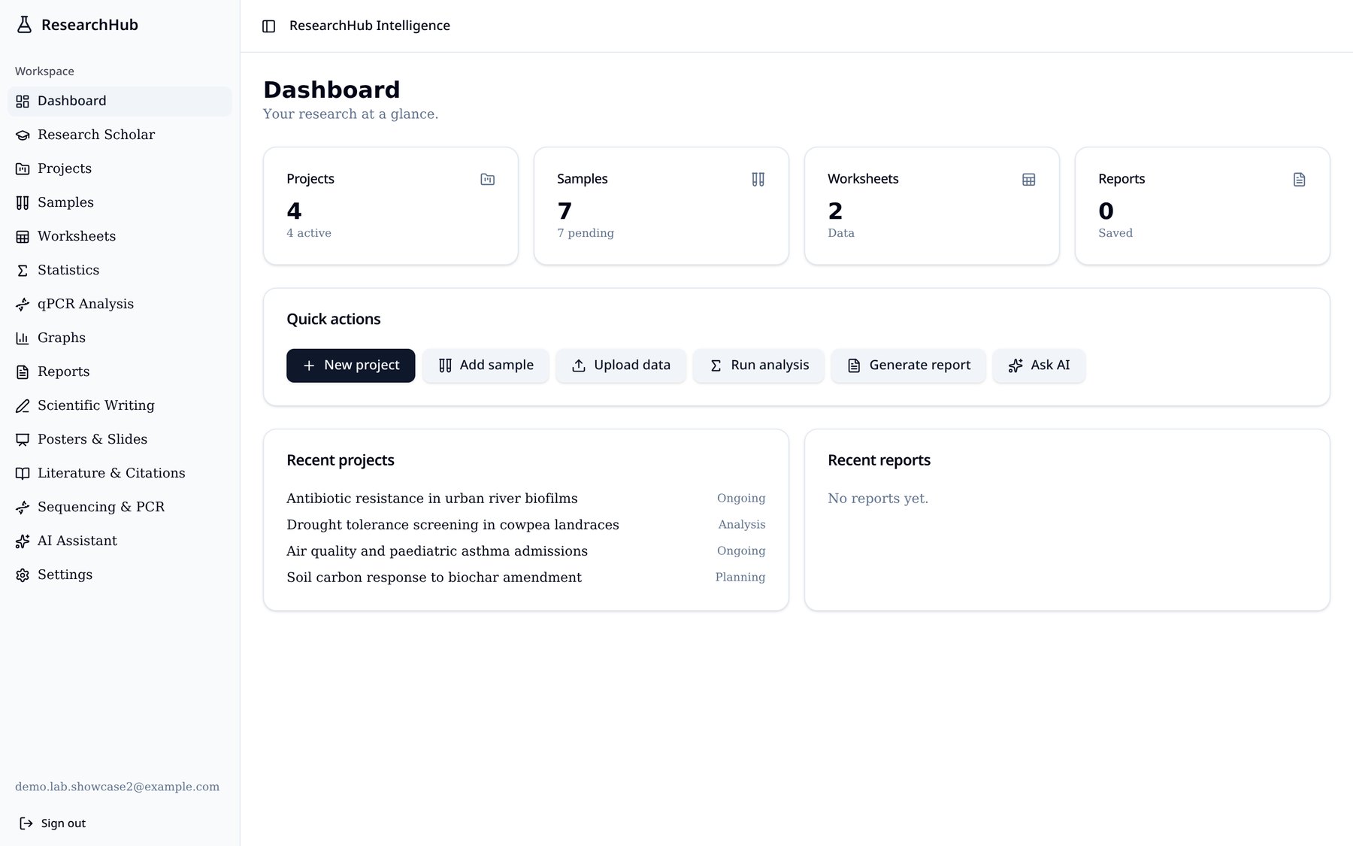Open Air quality and paediatric asthma admissions
Screen dimensions: 1353x846
click(437, 551)
